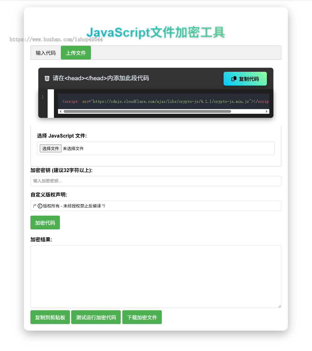
Task: Click the green 加密代码 button
Action: pyautogui.click(x=45, y=223)
